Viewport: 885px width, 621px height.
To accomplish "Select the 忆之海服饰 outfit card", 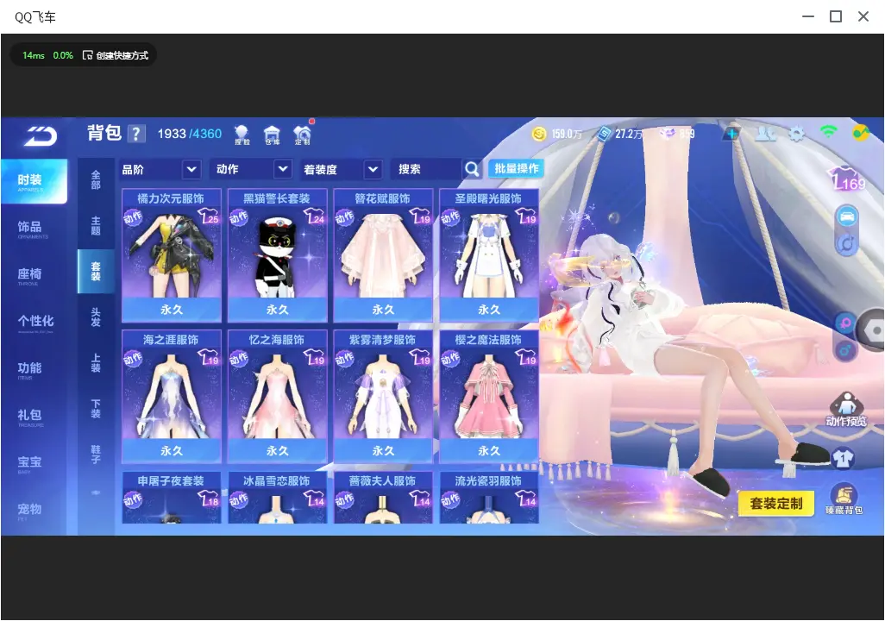I will click(277, 397).
